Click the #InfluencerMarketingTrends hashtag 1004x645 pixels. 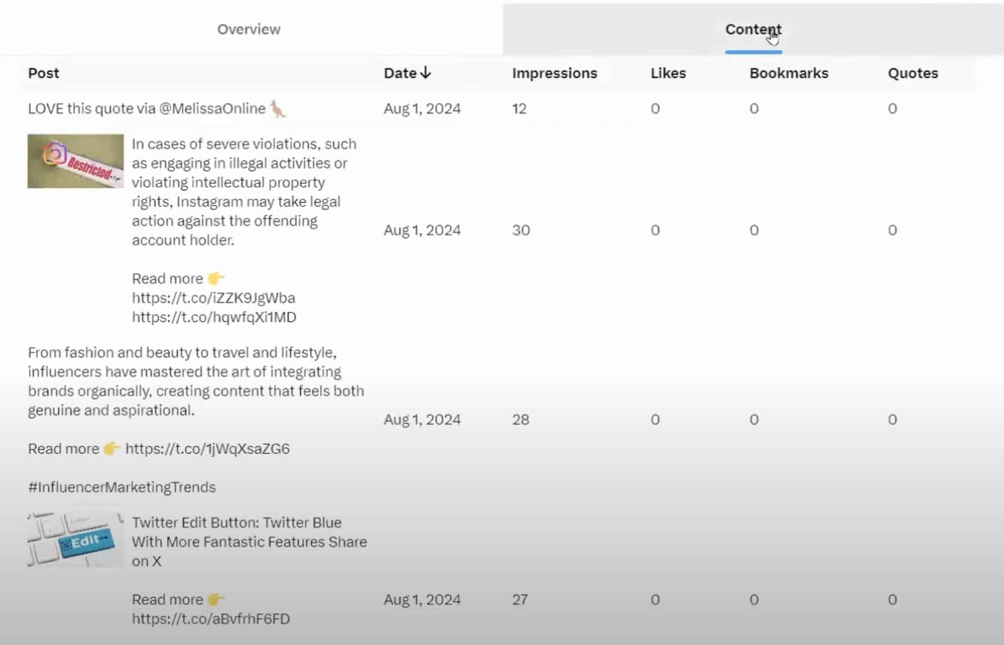coord(122,487)
